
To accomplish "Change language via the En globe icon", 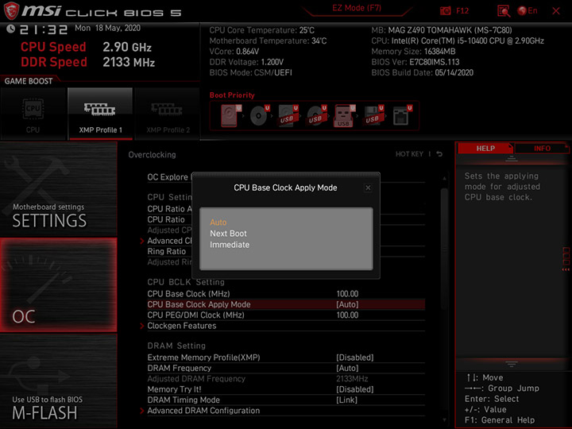I will 528,10.
